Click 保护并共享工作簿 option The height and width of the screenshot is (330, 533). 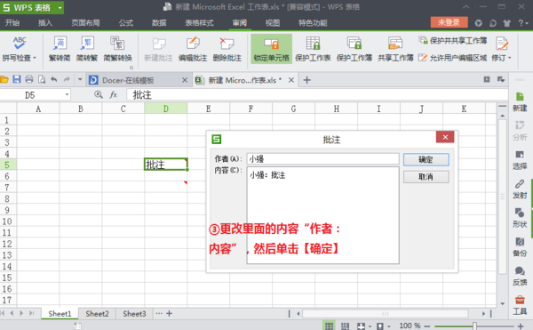pyautogui.click(x=453, y=41)
